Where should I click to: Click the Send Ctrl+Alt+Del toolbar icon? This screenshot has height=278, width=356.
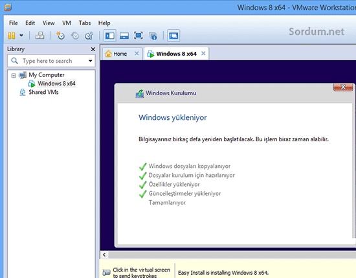(x=39, y=36)
